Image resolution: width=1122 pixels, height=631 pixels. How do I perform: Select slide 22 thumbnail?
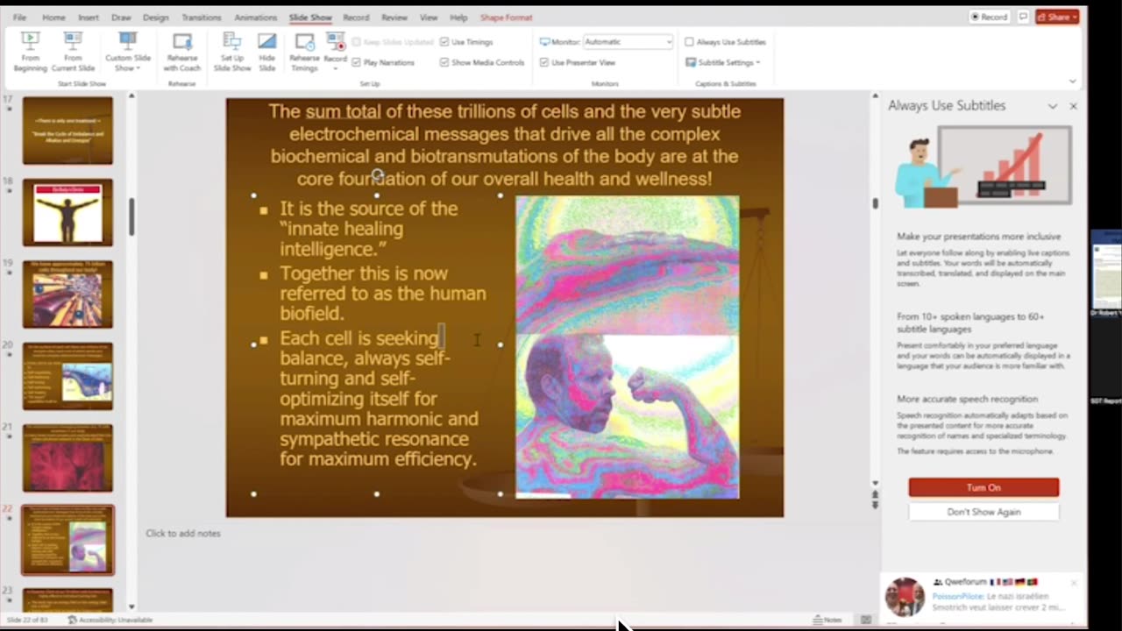[67, 539]
